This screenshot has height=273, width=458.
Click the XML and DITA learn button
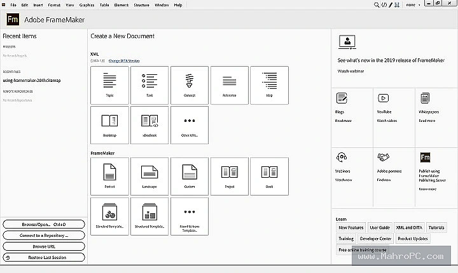[409, 227]
